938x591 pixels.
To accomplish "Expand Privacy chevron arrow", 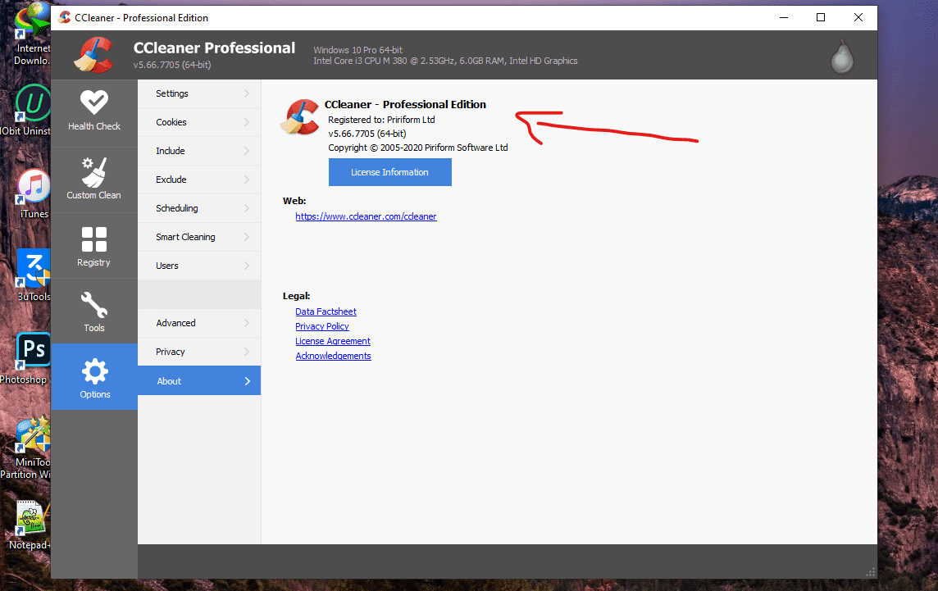I will 247,352.
